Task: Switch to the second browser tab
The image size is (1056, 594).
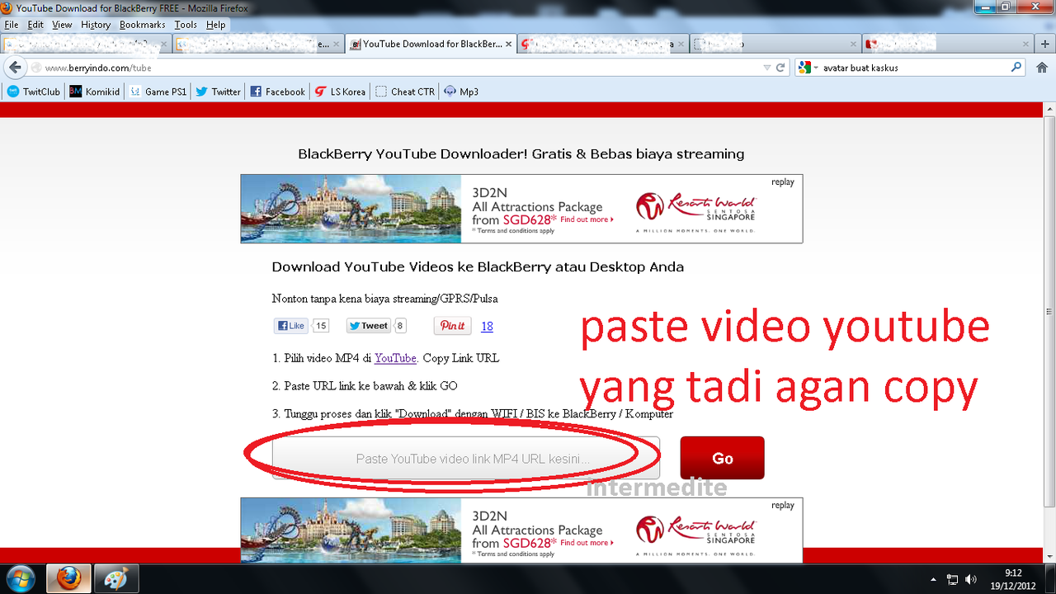Action: [258, 44]
